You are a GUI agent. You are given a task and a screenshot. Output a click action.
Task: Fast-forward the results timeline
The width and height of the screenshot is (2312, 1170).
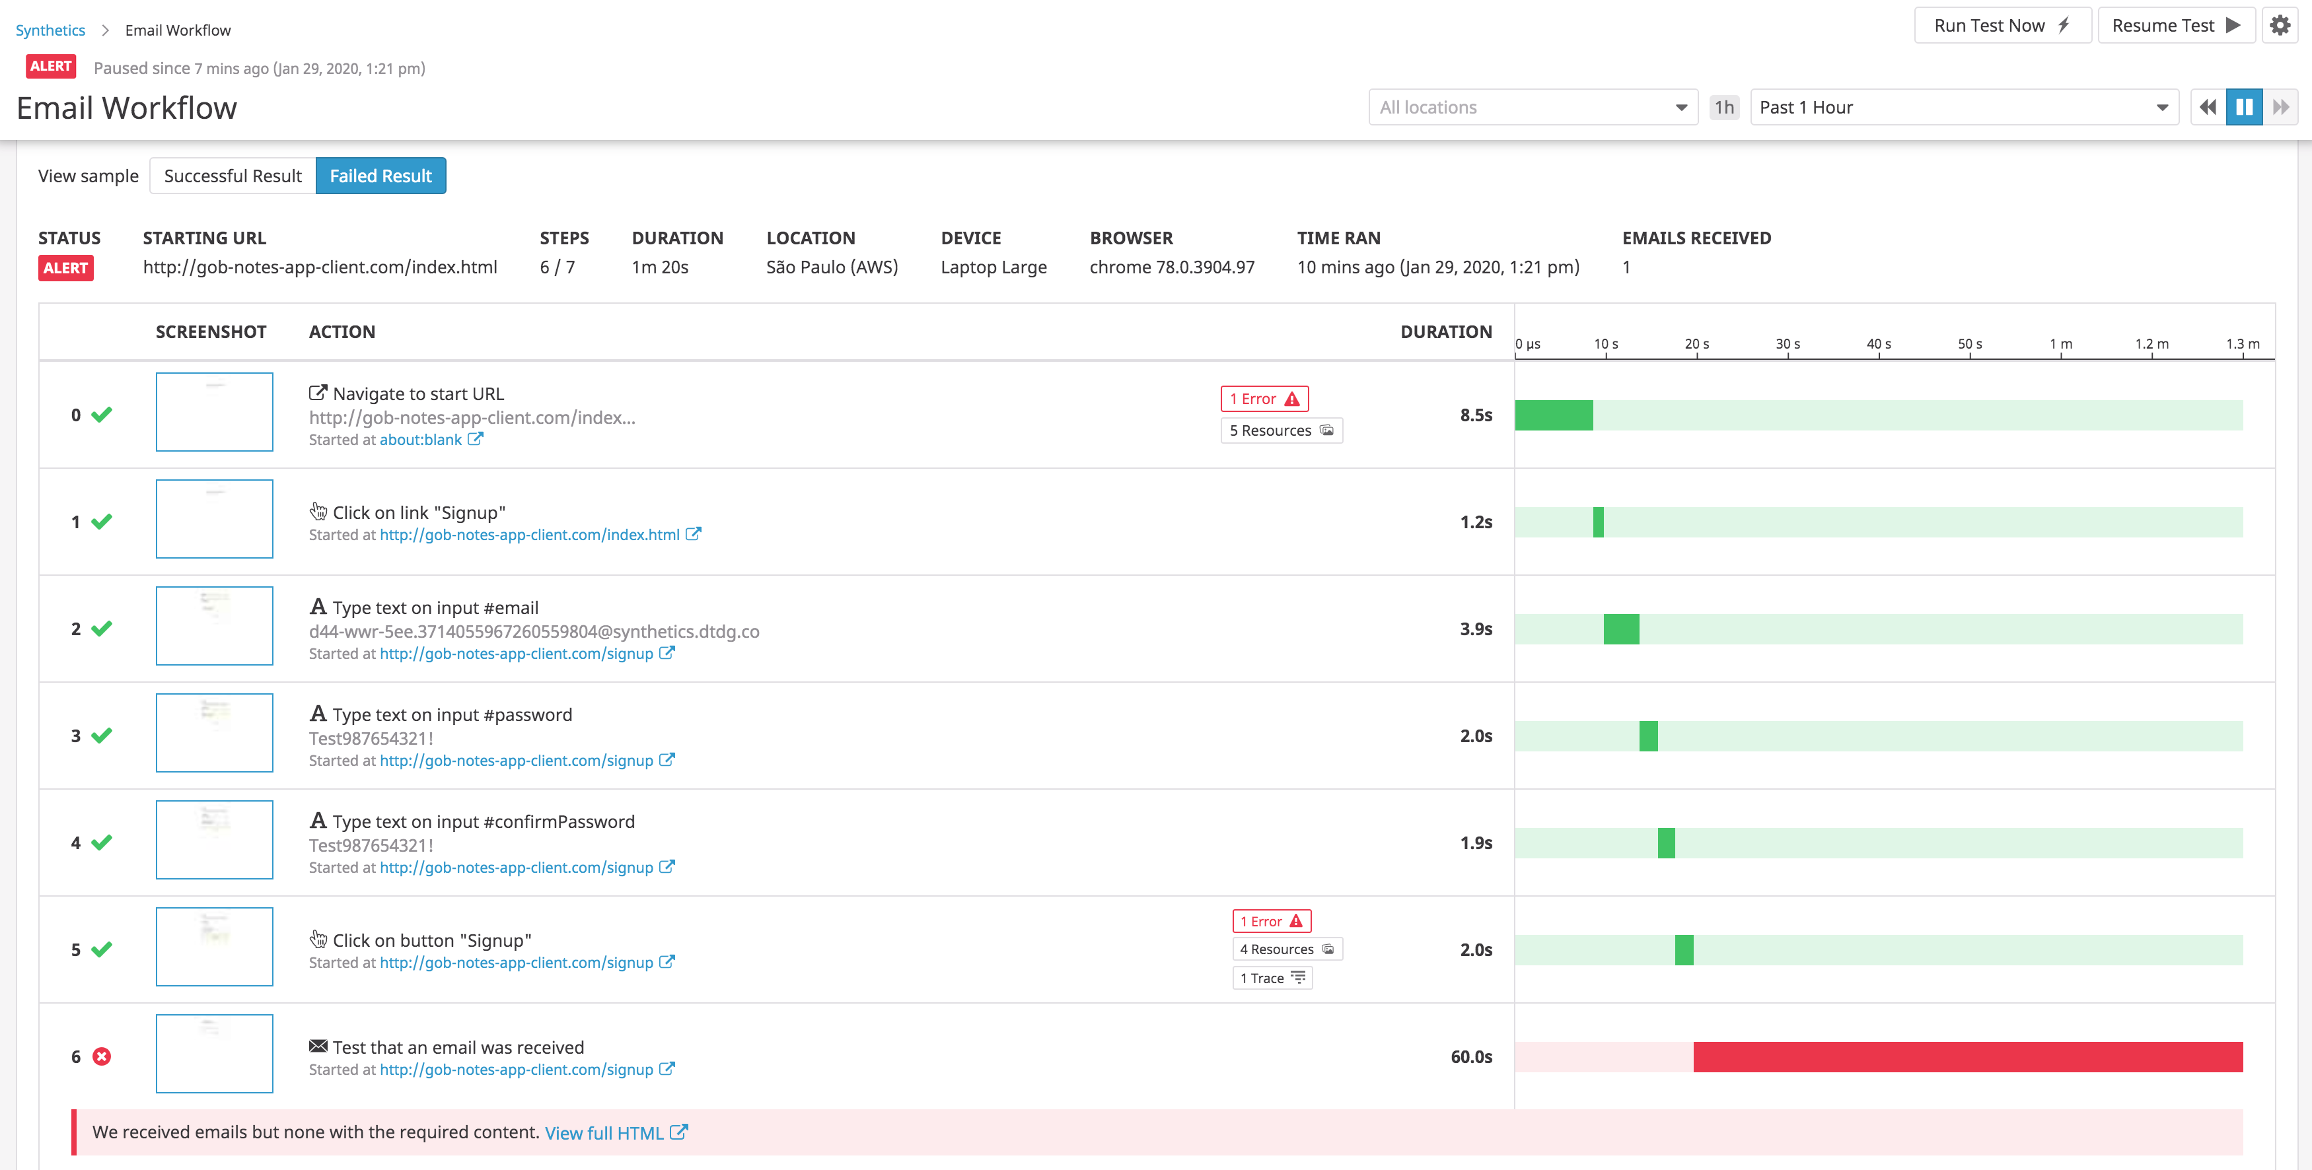click(2282, 107)
